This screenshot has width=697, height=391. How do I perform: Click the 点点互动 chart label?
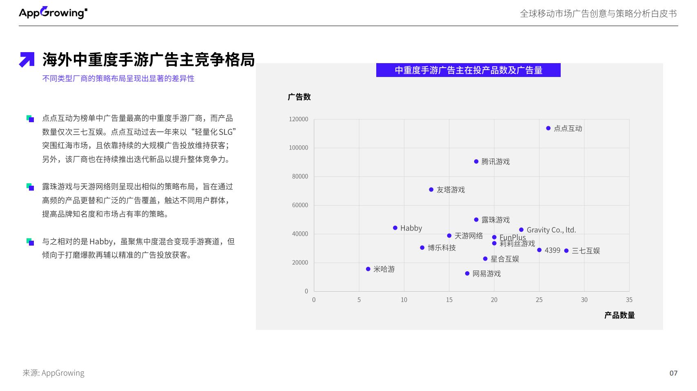568,128
